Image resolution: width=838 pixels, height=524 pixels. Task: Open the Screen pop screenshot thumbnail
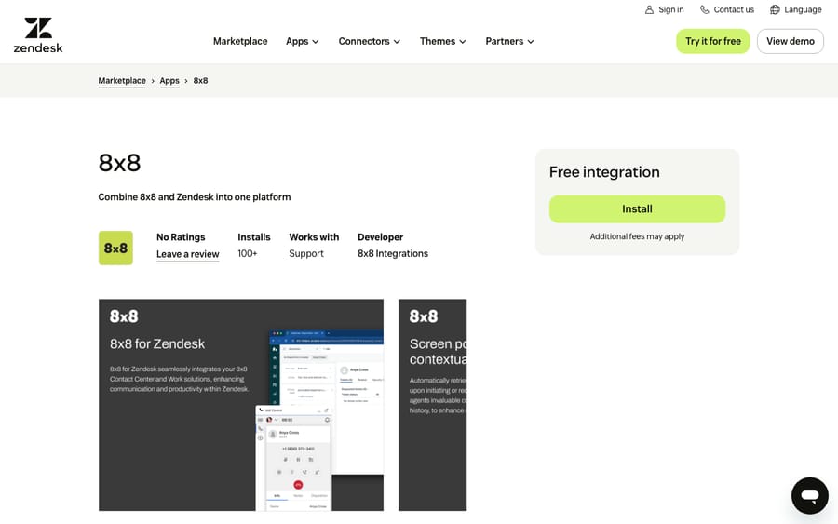[432, 405]
